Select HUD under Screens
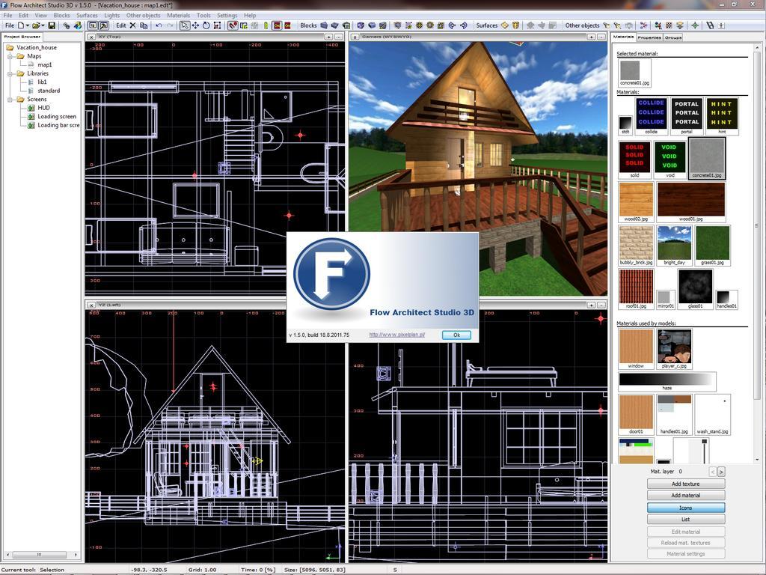Viewport: 766px width, 575px height. point(43,108)
